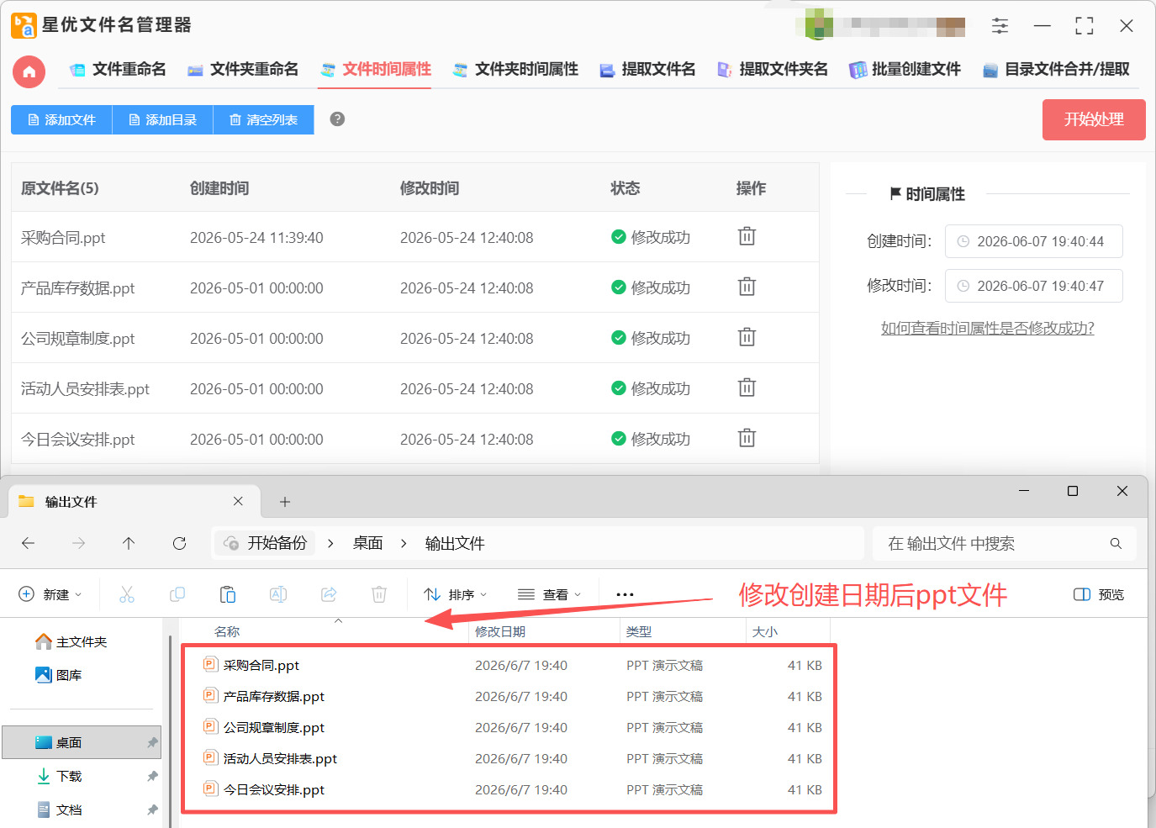
Task: Refresh the Explorer folder view
Action: click(179, 544)
